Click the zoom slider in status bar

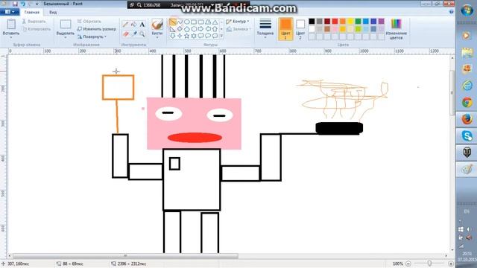pos(429,264)
